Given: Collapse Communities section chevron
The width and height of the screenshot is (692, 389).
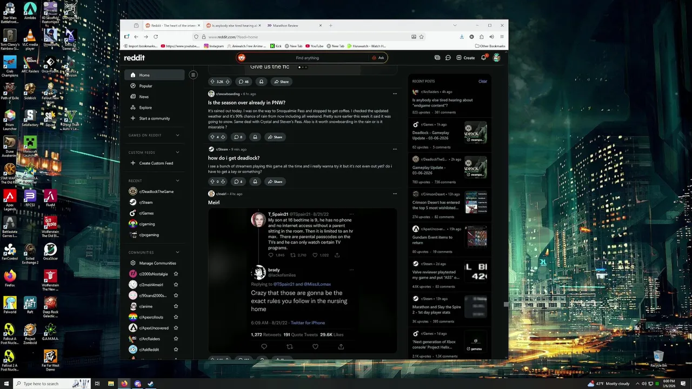Looking at the screenshot, I should click(177, 252).
